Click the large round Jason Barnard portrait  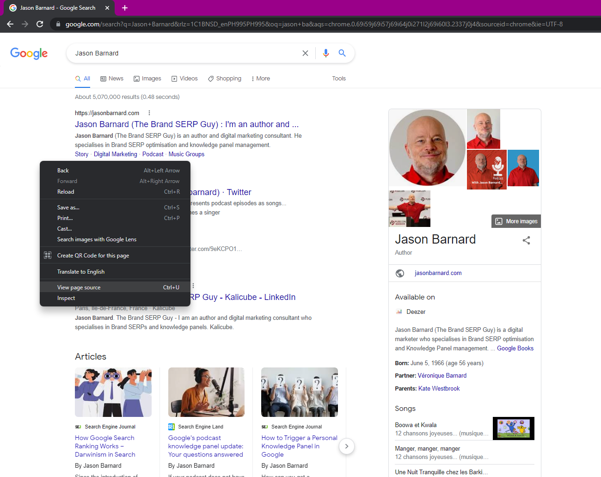(x=427, y=148)
